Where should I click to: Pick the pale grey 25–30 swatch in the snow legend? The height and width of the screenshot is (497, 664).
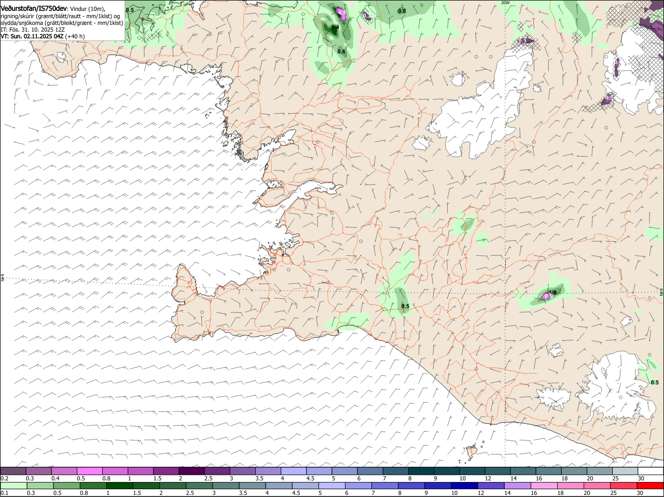626,471
